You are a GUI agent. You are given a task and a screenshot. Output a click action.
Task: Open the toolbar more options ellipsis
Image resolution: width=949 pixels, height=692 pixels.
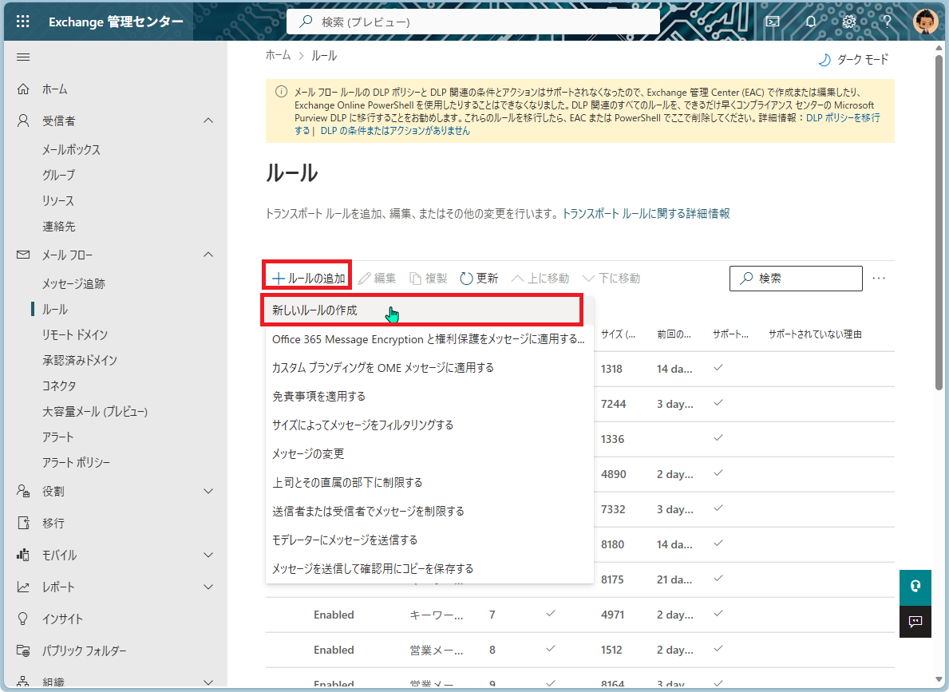point(879,279)
